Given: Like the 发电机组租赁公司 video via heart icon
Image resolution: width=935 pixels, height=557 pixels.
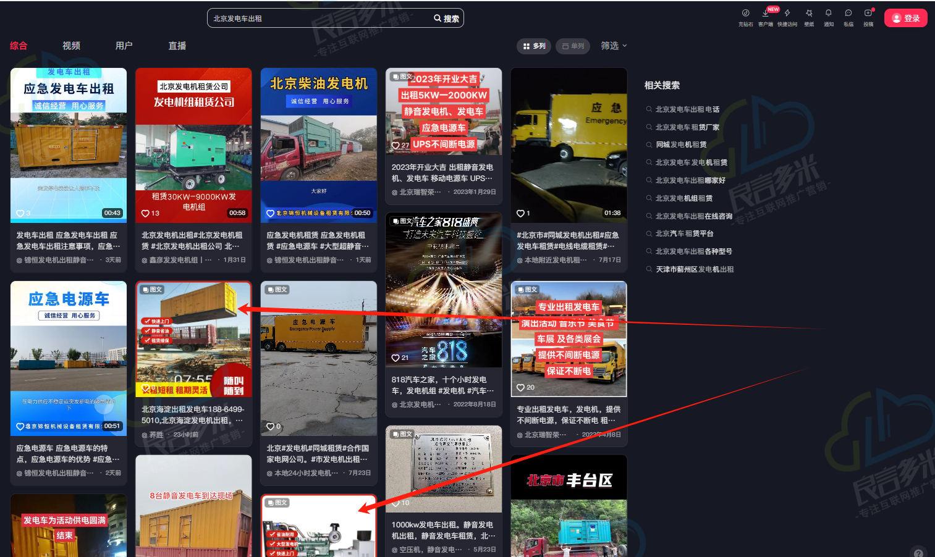Looking at the screenshot, I should pos(146,213).
